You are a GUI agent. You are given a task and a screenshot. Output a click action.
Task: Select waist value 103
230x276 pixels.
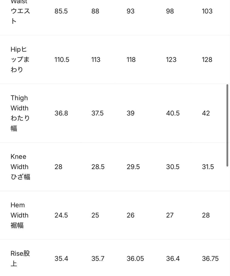coord(207,11)
